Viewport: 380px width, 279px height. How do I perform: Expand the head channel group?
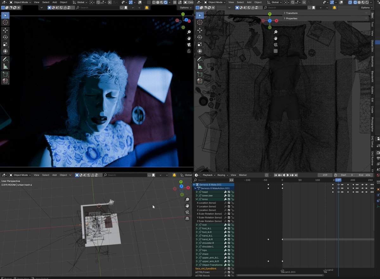(197, 192)
